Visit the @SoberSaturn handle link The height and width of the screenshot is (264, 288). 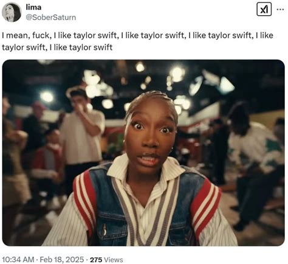pyautogui.click(x=51, y=18)
